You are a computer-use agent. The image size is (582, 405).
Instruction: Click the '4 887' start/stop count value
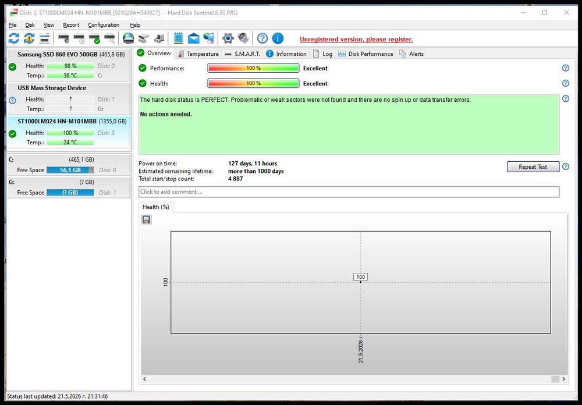235,179
